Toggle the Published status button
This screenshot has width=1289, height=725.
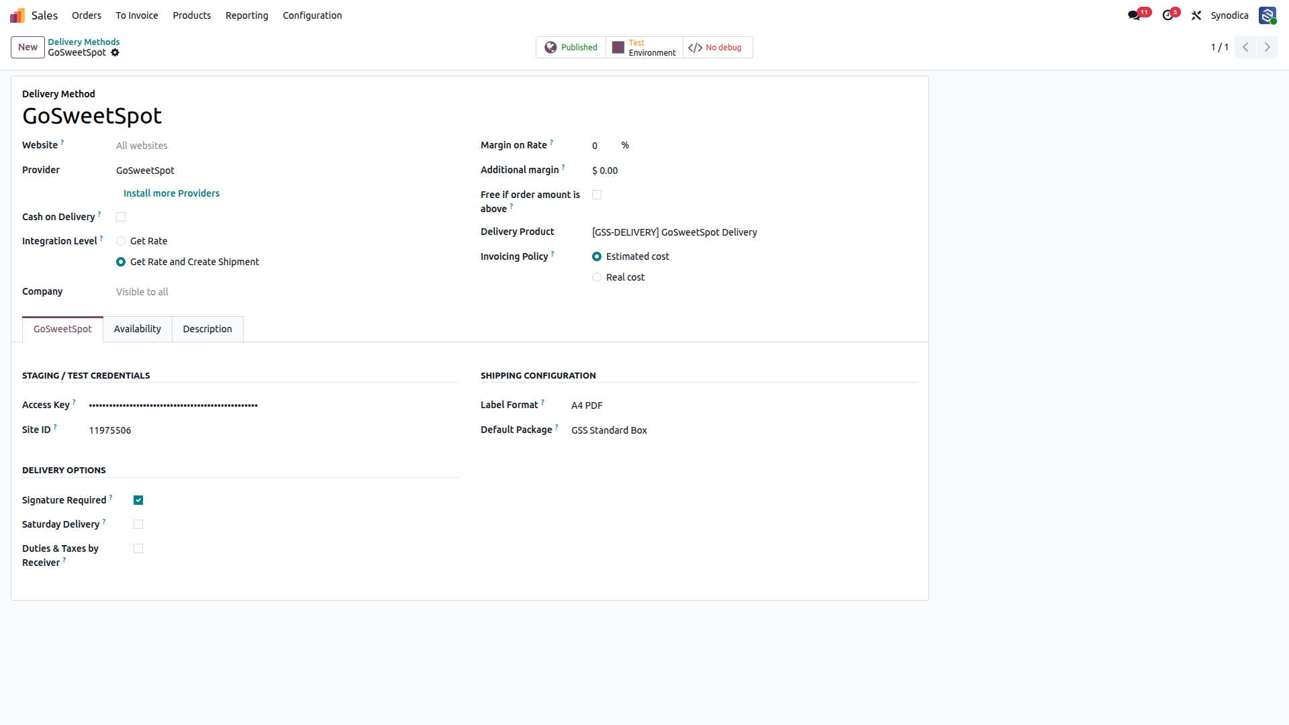[571, 47]
